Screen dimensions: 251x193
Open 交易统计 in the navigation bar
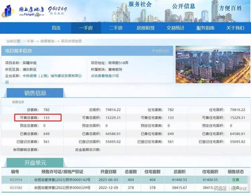[175, 28]
